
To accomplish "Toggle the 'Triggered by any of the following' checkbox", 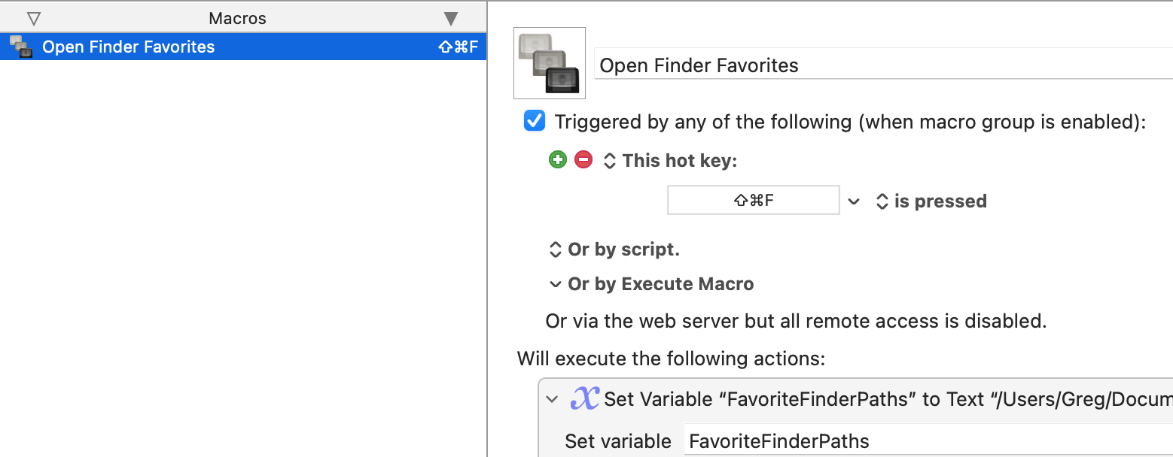I will (x=535, y=121).
